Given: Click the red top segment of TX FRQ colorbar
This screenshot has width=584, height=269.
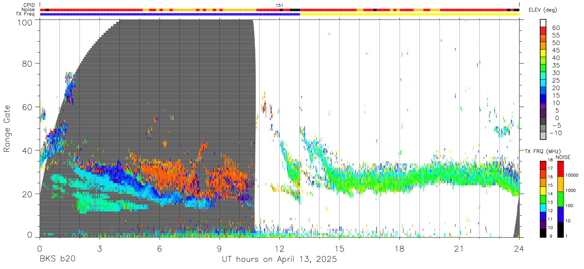Looking at the screenshot, I should [x=543, y=166].
